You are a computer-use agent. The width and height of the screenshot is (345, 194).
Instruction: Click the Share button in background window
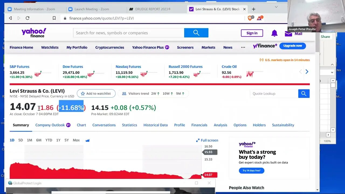click(x=325, y=37)
